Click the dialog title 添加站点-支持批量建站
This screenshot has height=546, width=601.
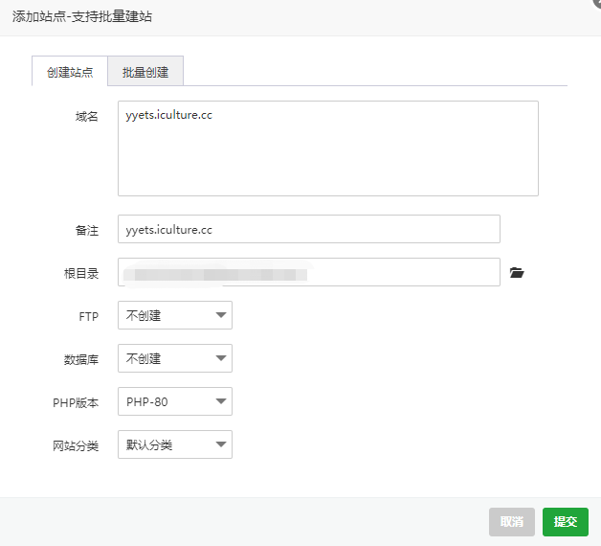(x=81, y=16)
